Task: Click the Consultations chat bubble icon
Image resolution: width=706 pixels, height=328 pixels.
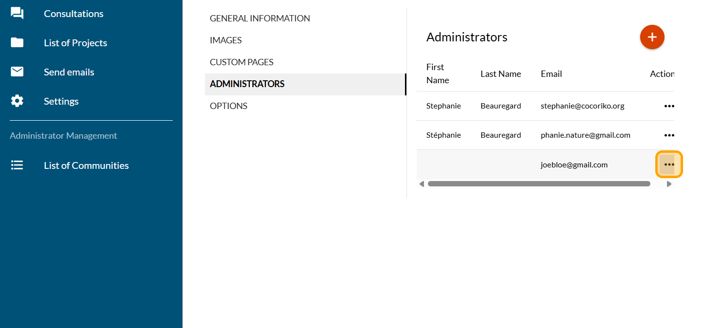Action: 17,14
